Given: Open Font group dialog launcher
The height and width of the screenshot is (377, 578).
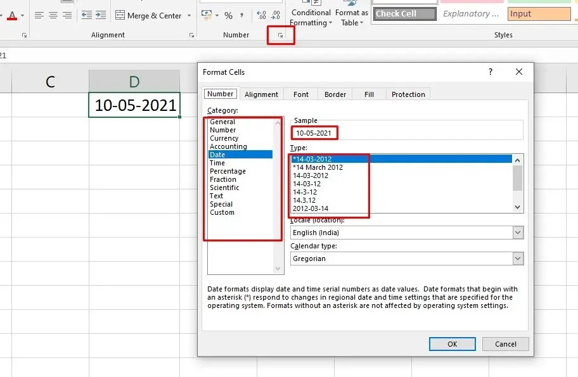Looking at the screenshot, I should pyautogui.click(x=24, y=35).
